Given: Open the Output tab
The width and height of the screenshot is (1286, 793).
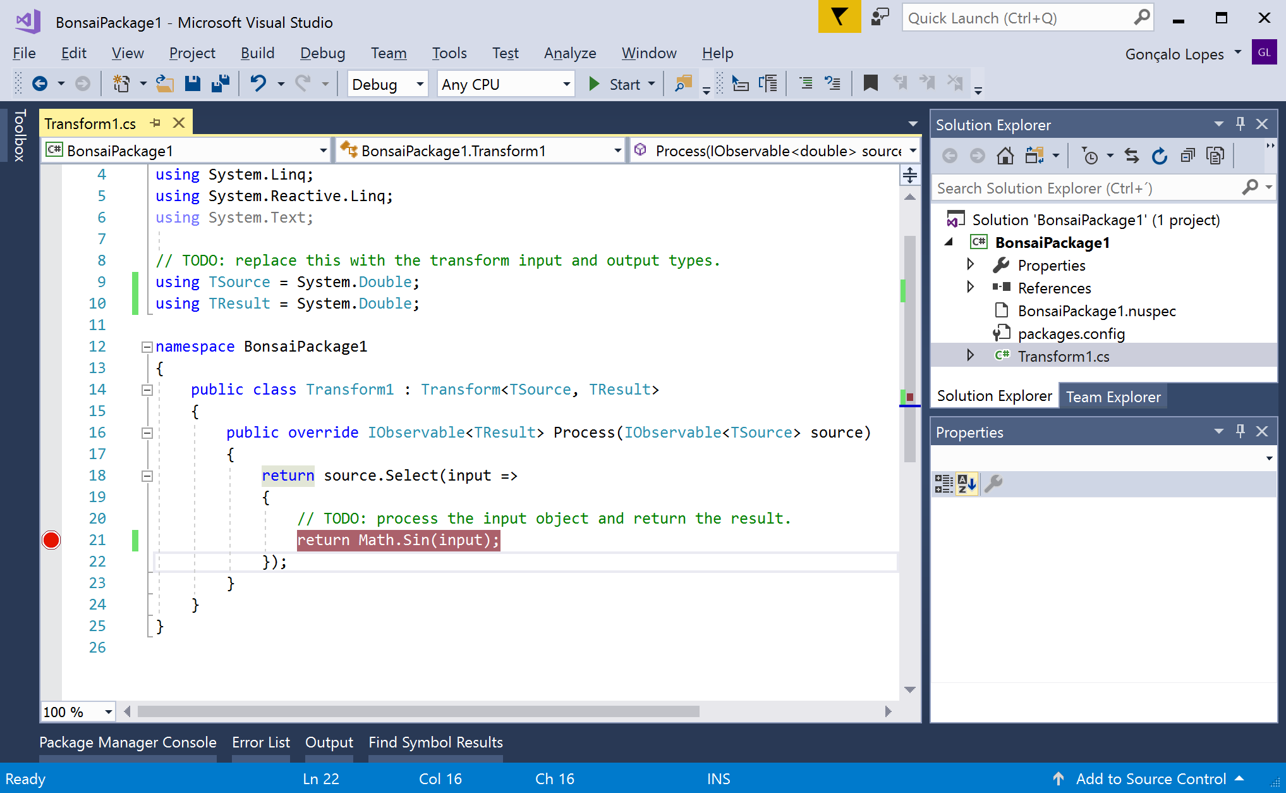Looking at the screenshot, I should pos(329,742).
